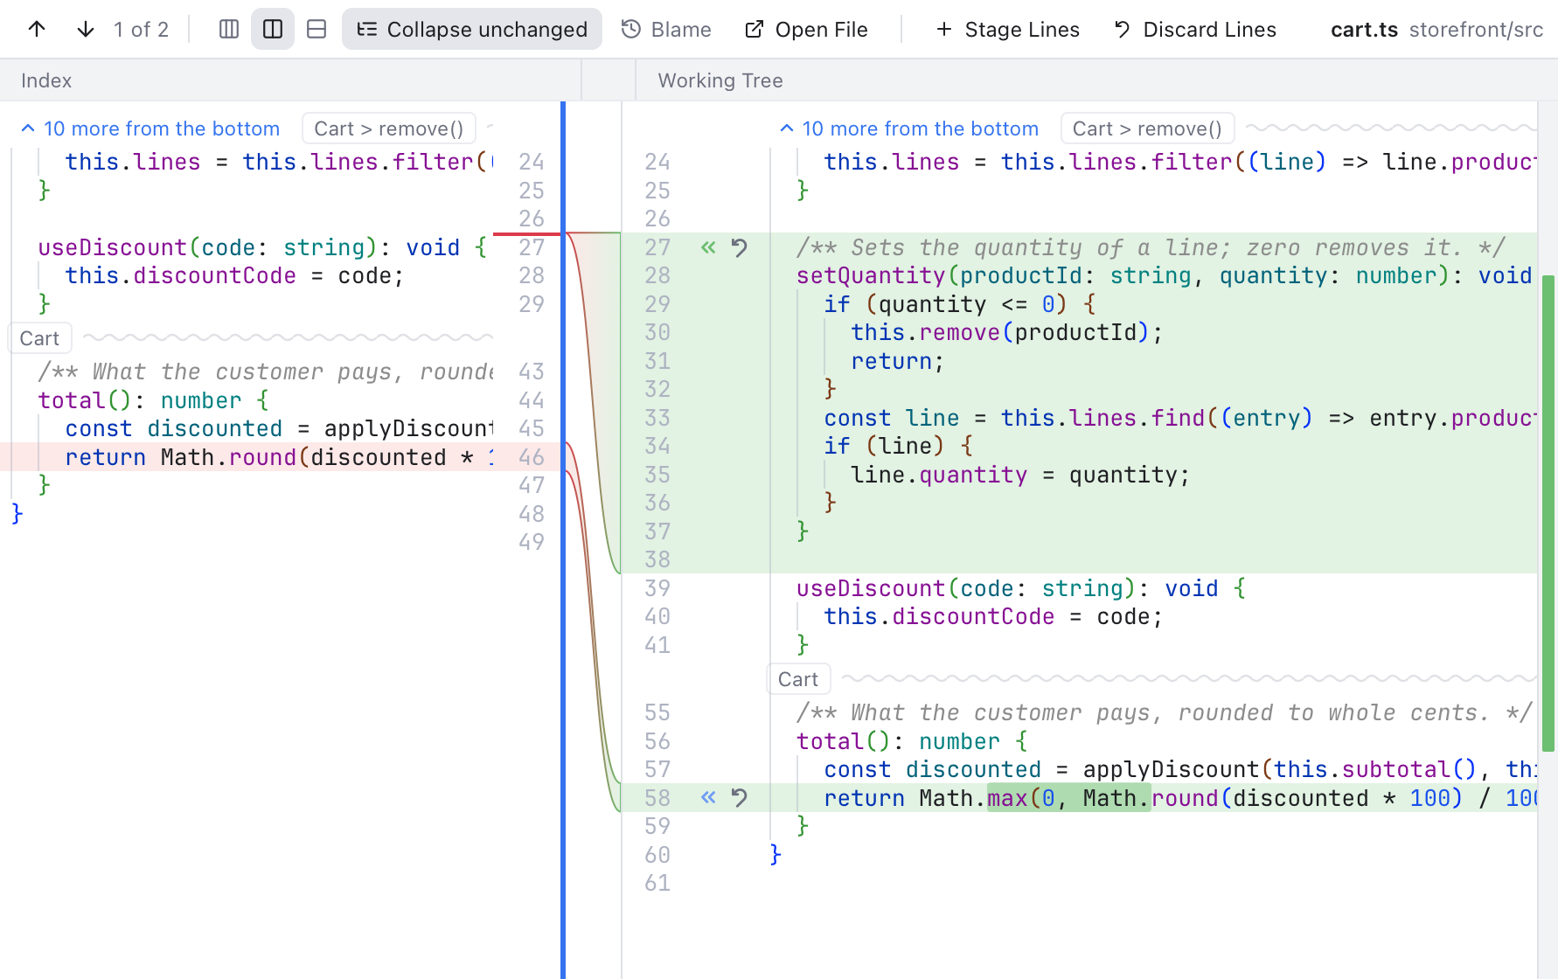Click the Cart > remove() breadcrumb in Working Tree
1558x979 pixels.
(x=1147, y=128)
